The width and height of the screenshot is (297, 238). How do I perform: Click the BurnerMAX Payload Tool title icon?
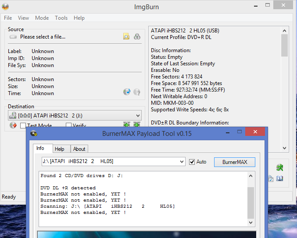click(x=34, y=133)
